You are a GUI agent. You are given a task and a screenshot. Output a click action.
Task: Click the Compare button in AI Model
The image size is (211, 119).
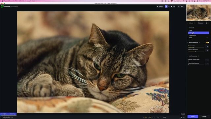200,23
